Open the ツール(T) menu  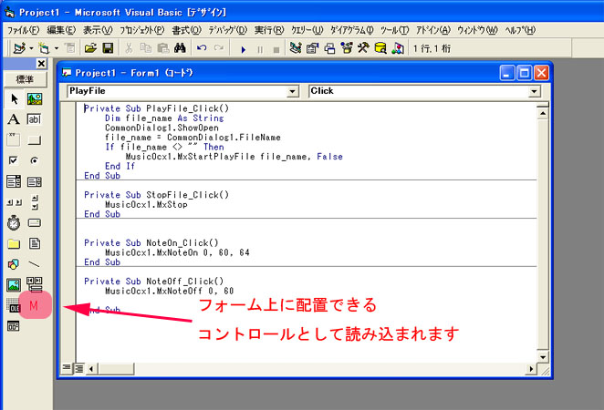(394, 30)
